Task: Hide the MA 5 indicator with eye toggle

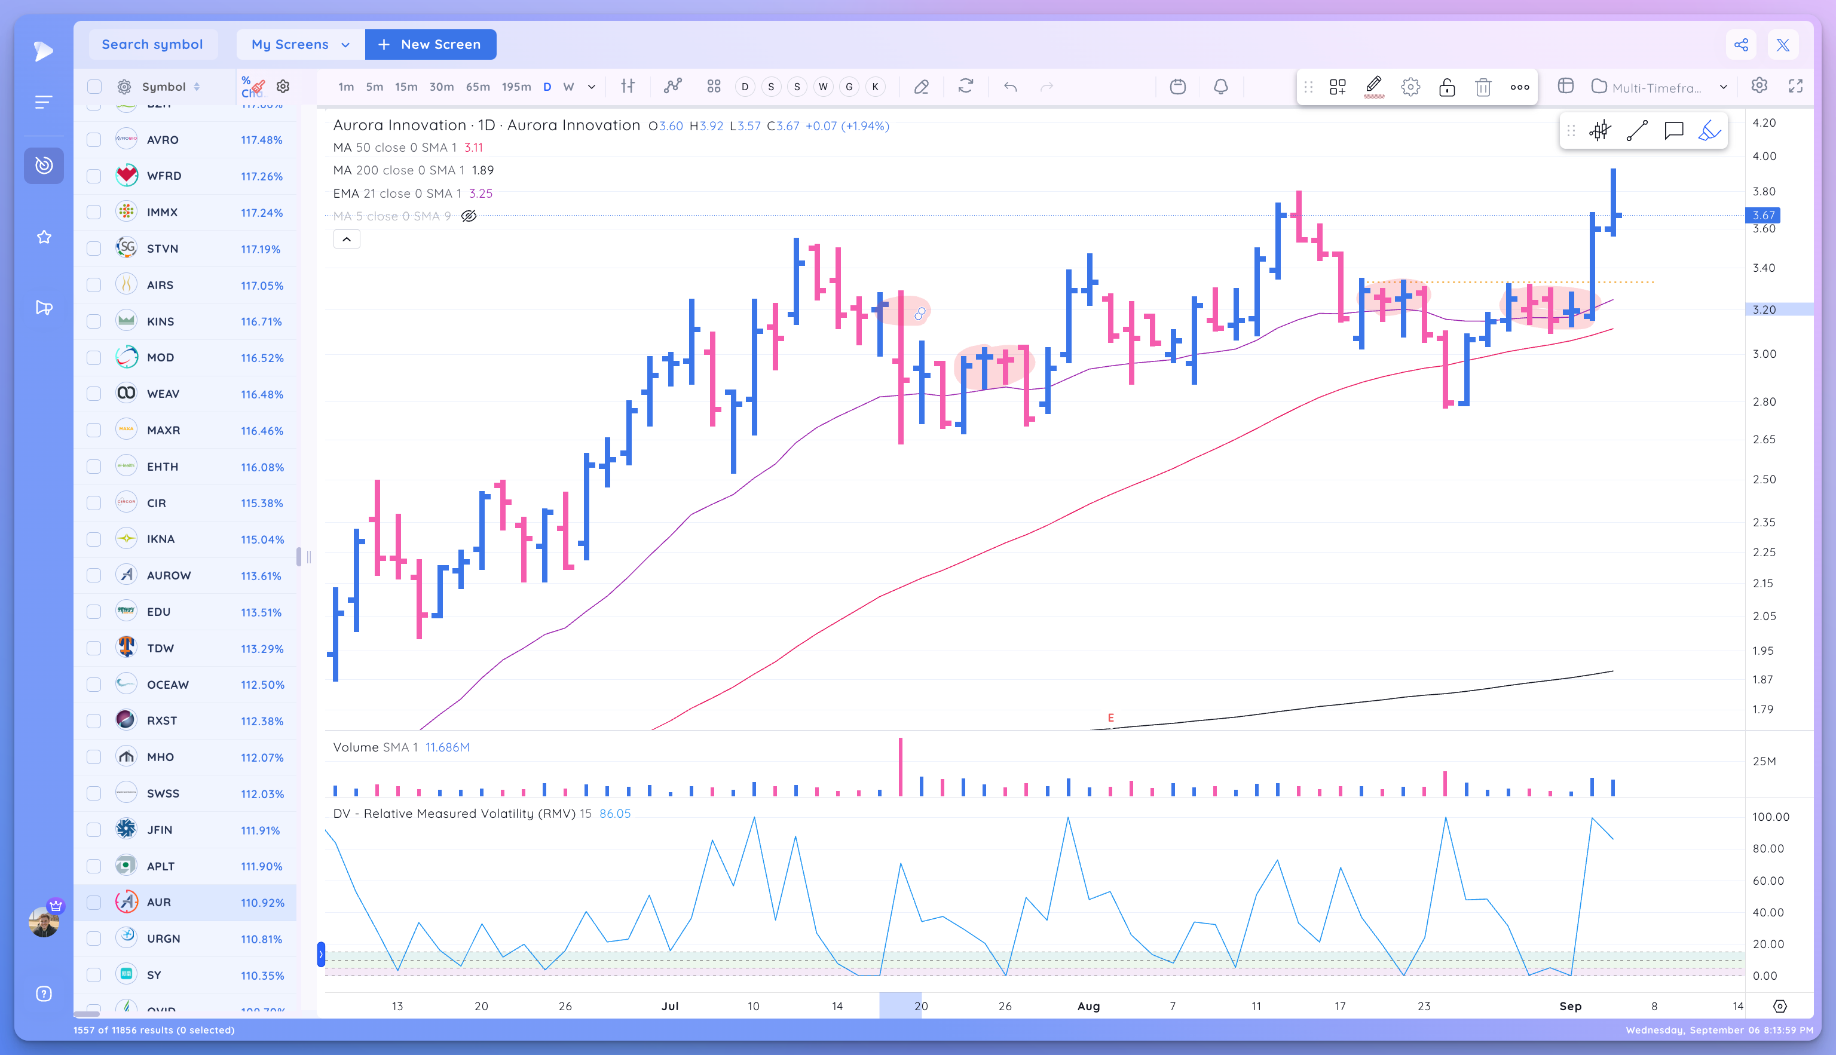Action: pyautogui.click(x=468, y=215)
